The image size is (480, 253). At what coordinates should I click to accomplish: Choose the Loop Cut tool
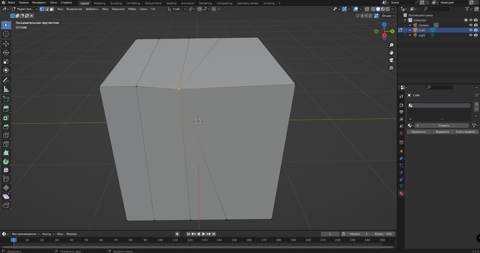(x=6, y=135)
